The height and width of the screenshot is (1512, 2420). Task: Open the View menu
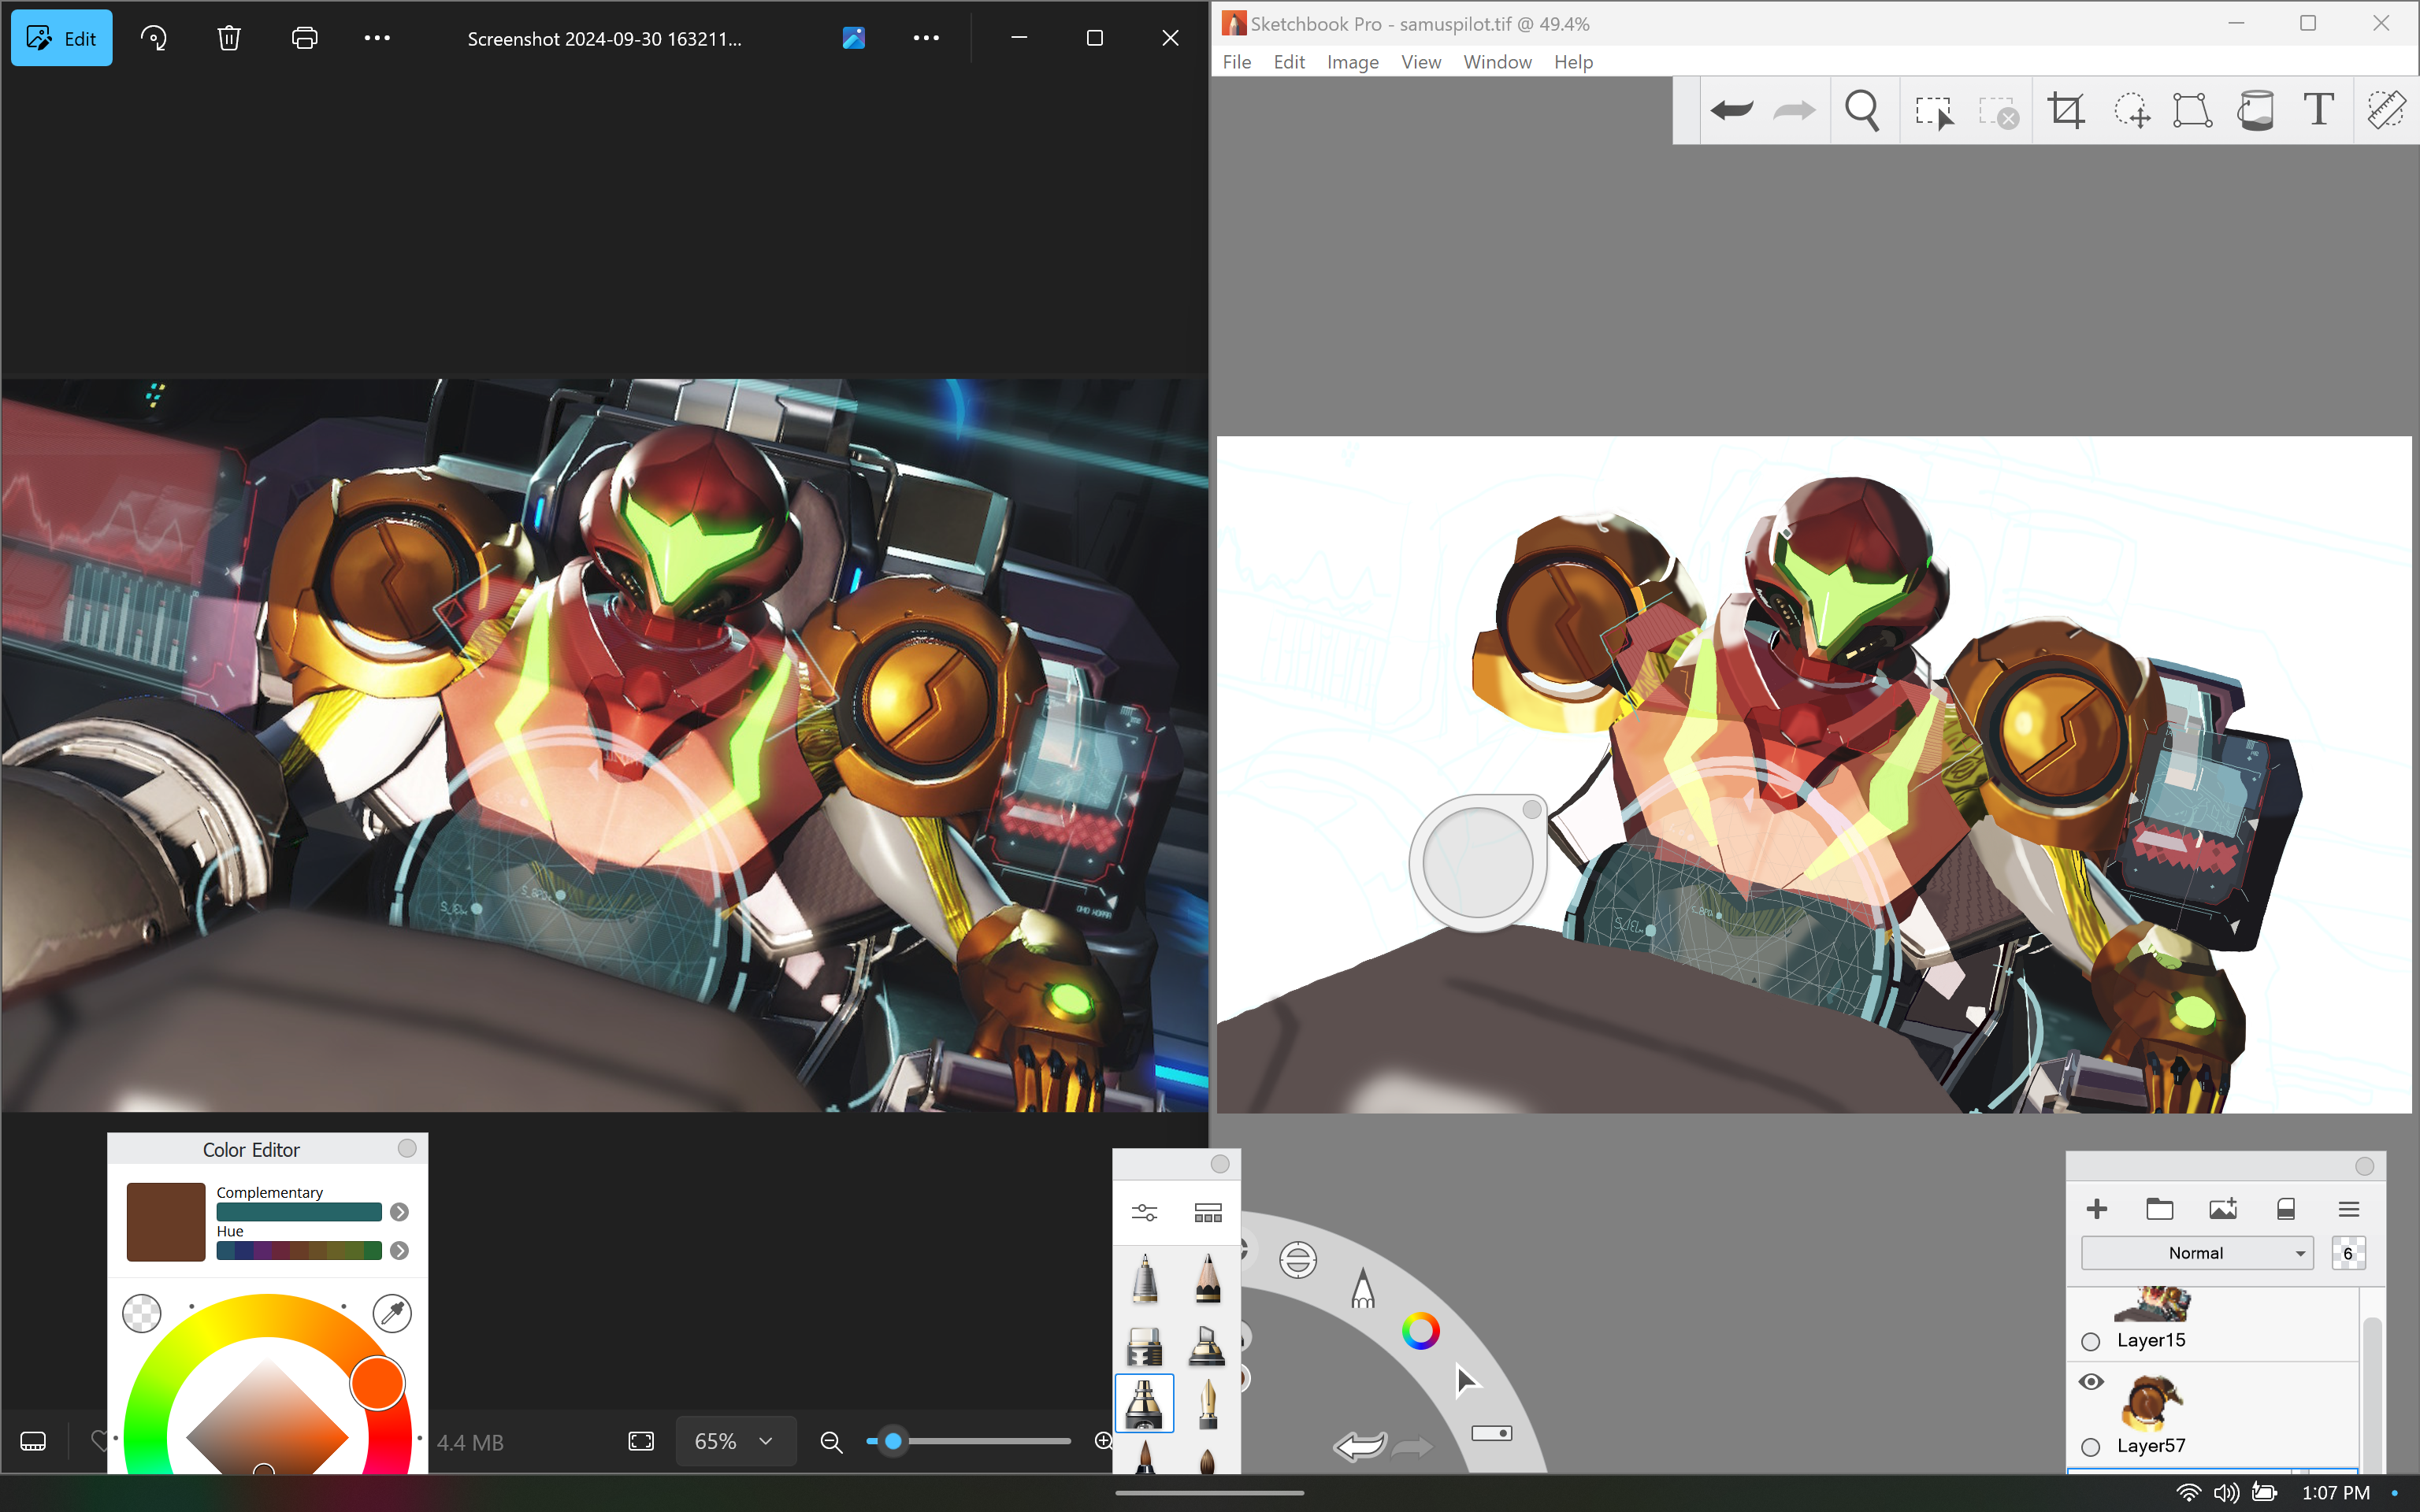pyautogui.click(x=1421, y=62)
